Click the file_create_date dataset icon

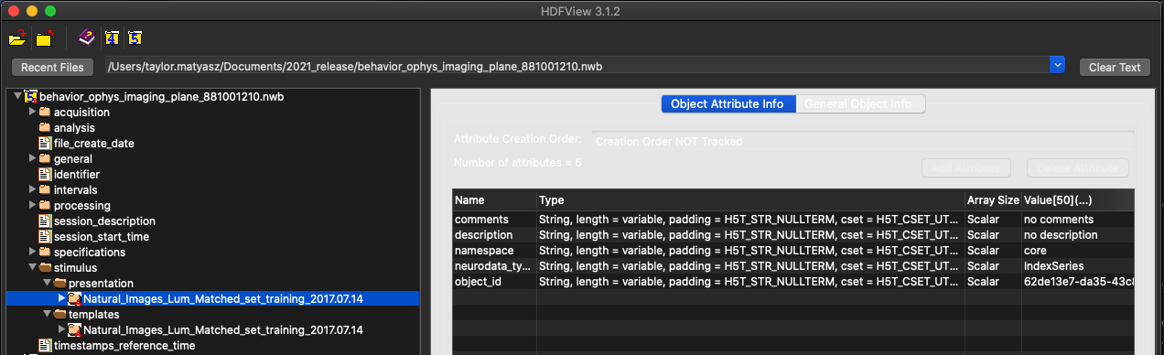[45, 143]
